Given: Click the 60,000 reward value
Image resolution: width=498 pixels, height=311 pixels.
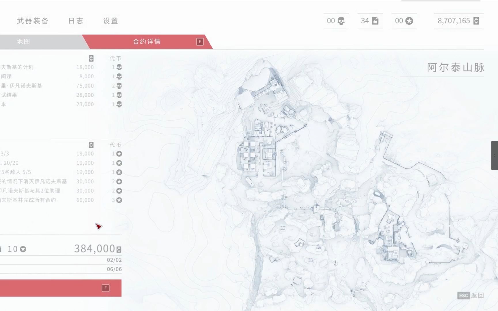Looking at the screenshot, I should pyautogui.click(x=85, y=200).
